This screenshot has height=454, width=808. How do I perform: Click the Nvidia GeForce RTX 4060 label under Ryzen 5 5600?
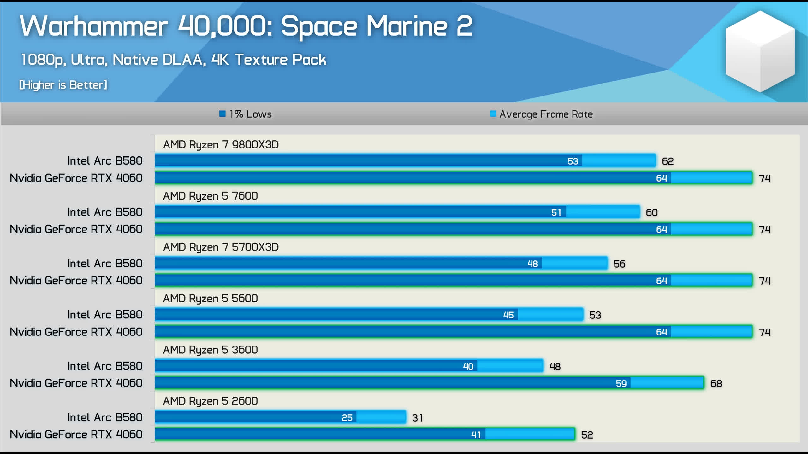(x=76, y=332)
